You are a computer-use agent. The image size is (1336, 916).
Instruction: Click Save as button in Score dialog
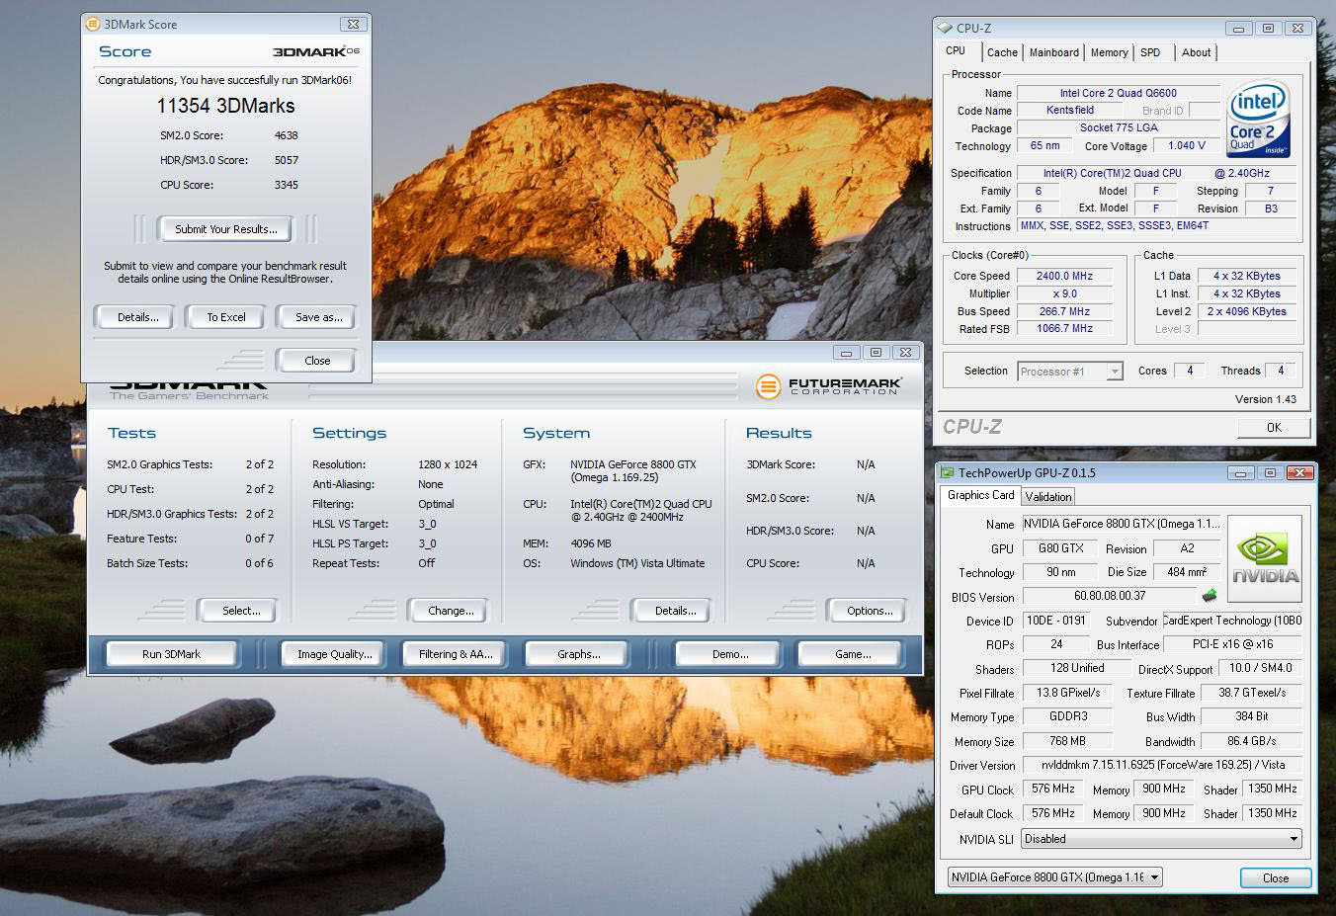tap(318, 317)
